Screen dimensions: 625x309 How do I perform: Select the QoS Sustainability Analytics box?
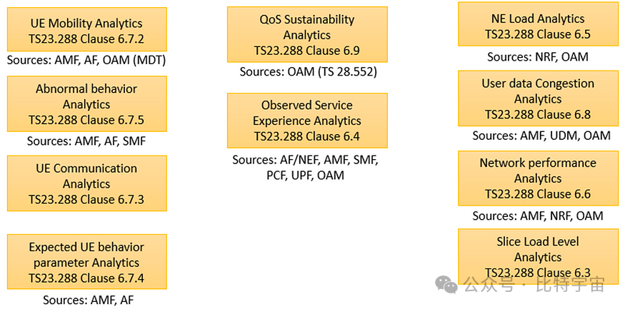pos(306,34)
